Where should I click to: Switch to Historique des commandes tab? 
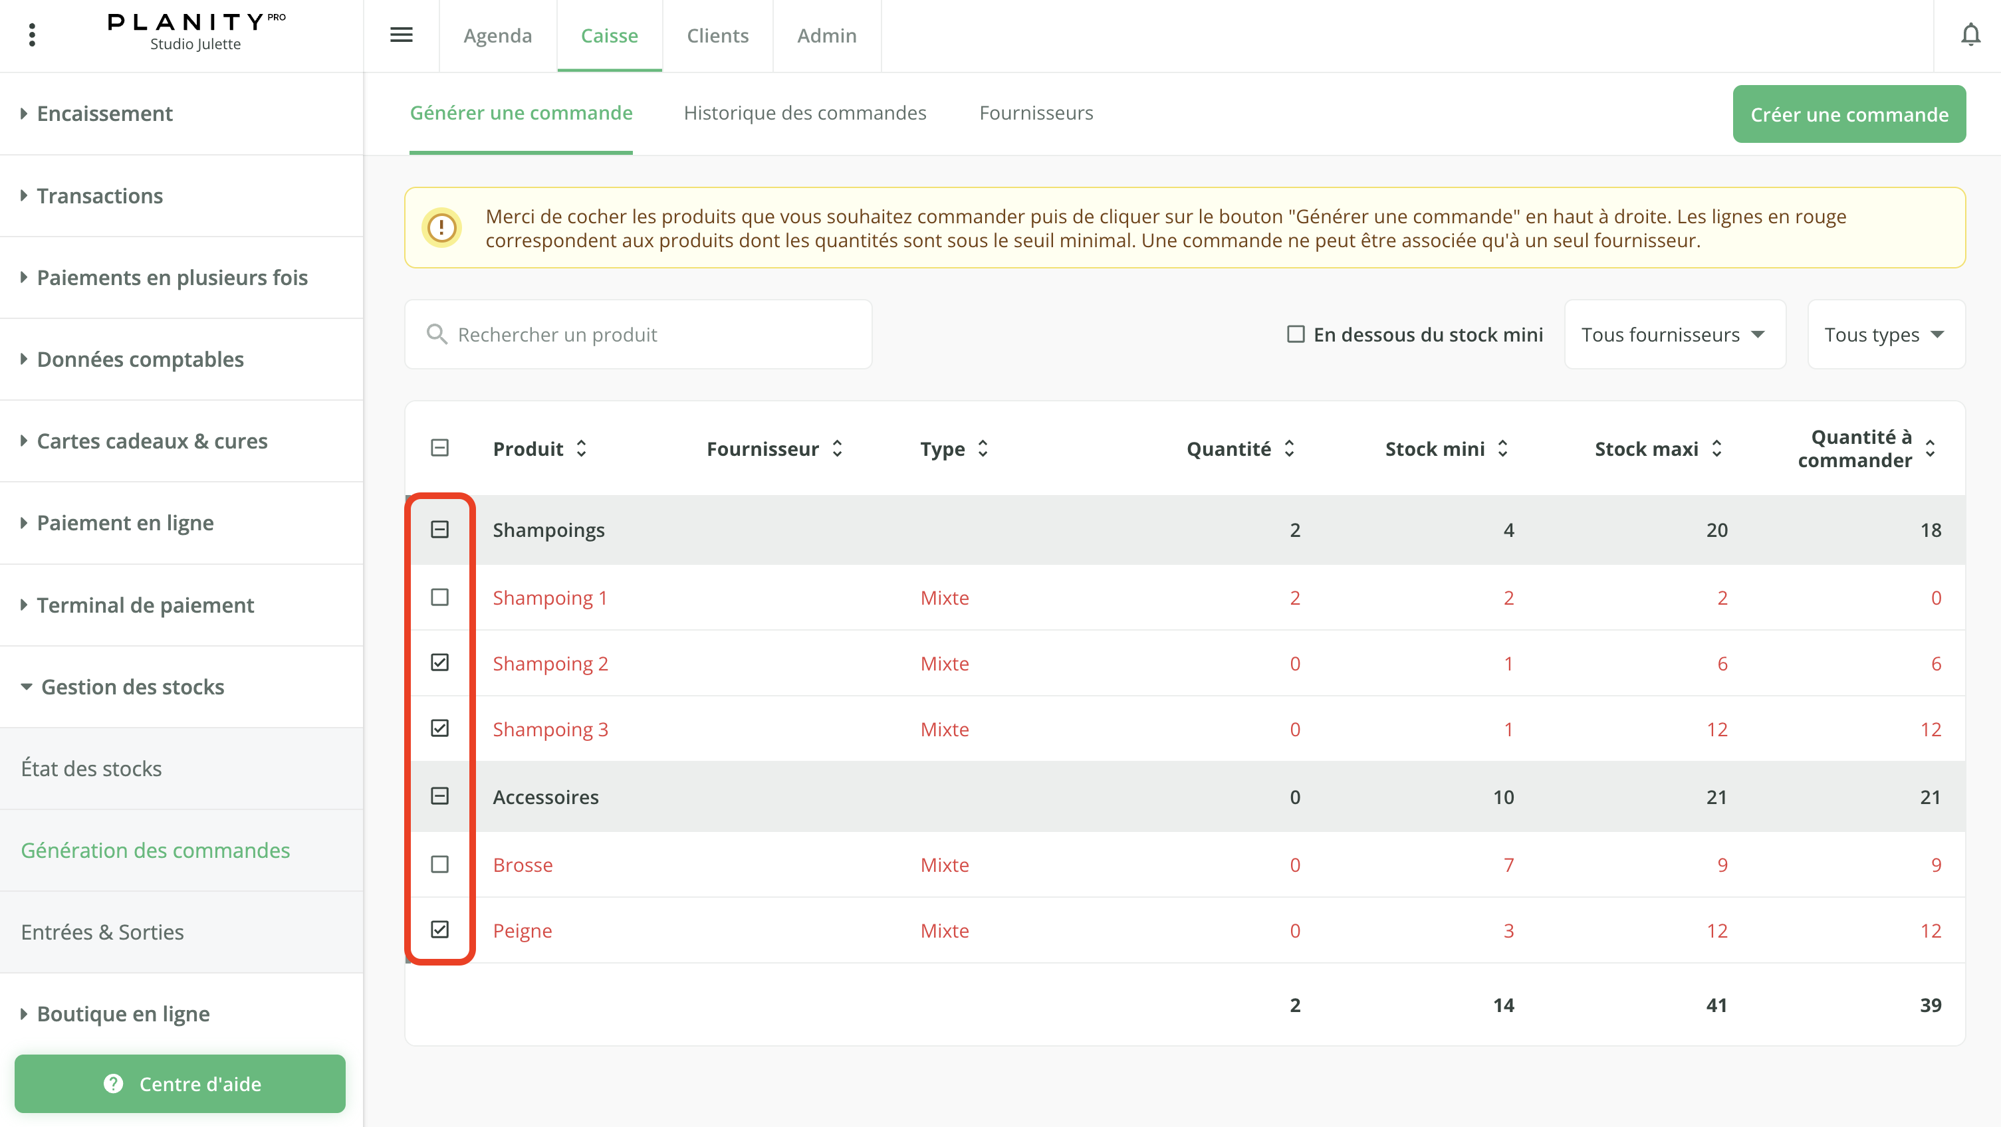tap(804, 114)
